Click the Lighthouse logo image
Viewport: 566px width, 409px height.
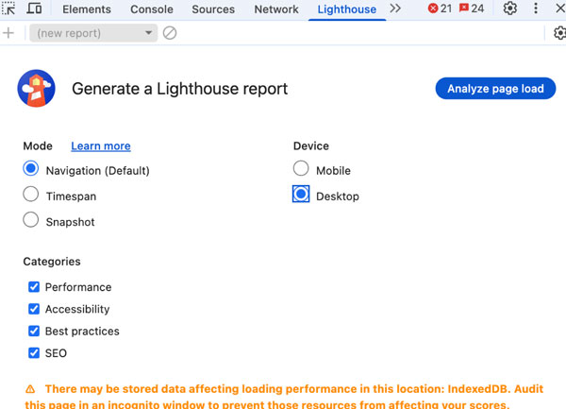pyautogui.click(x=37, y=89)
